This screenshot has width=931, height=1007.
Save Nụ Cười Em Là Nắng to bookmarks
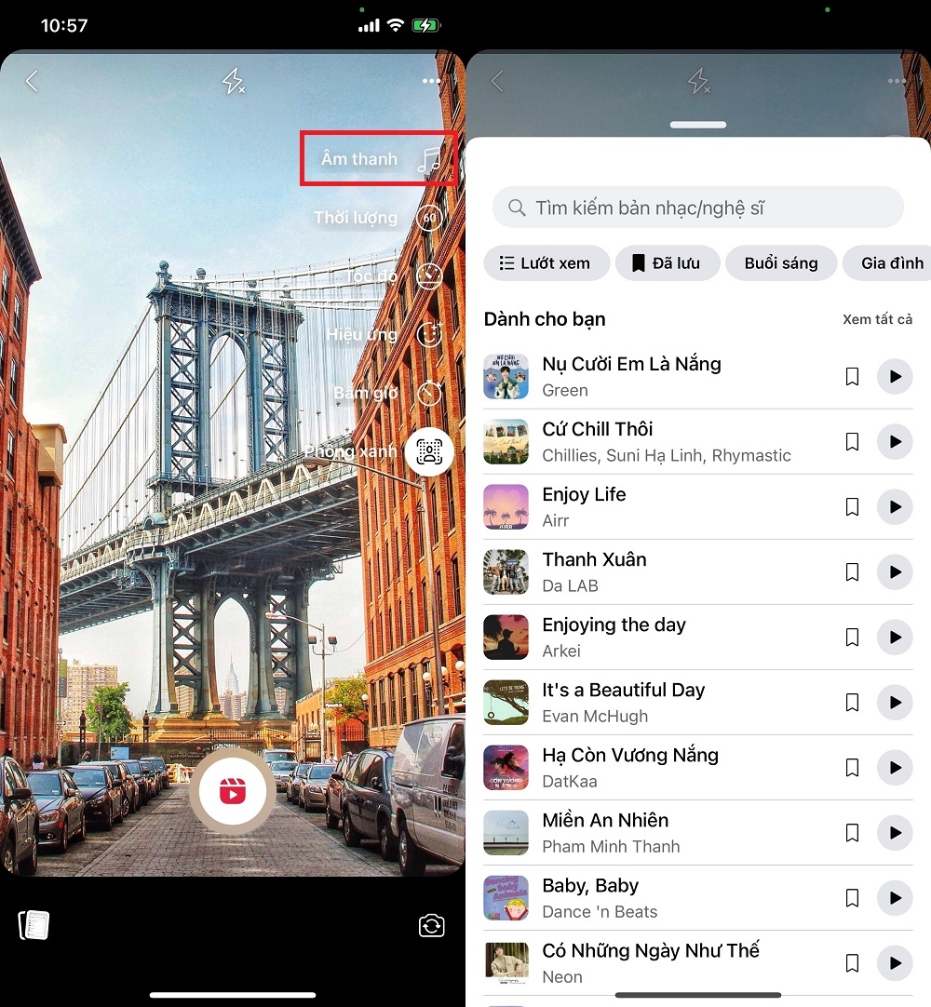852,376
